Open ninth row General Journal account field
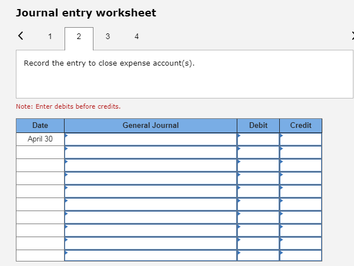Viewport: 354px width, 266px height. pyautogui.click(x=151, y=244)
